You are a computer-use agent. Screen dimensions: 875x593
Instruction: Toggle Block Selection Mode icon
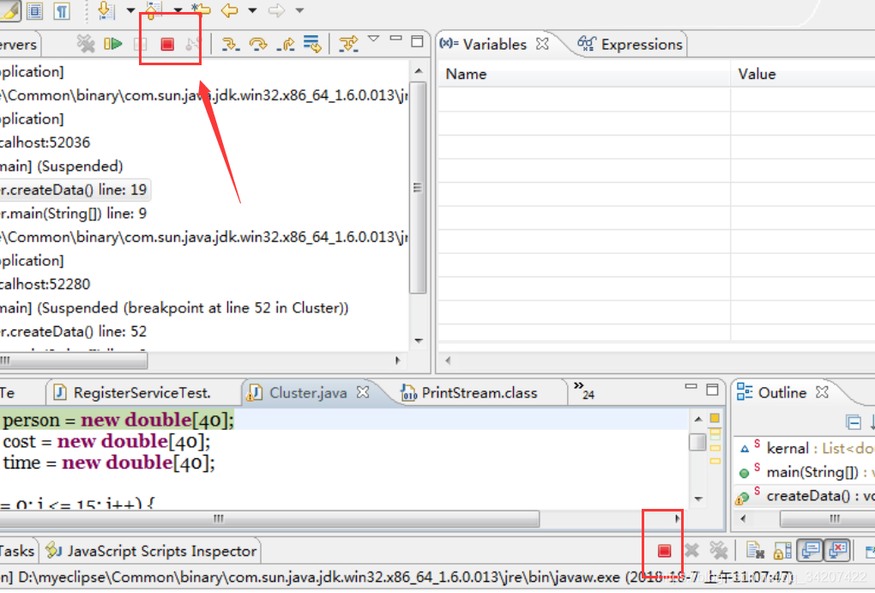pos(34,10)
